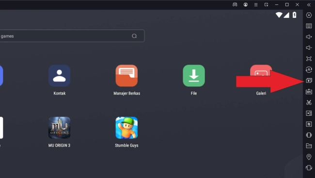This screenshot has height=178, width=315.
Task: Click the two-arrows panel icon below video recorder
Action: click(x=309, y=124)
